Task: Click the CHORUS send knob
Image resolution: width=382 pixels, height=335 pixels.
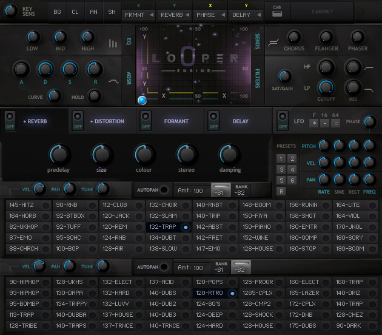Action: tap(293, 37)
